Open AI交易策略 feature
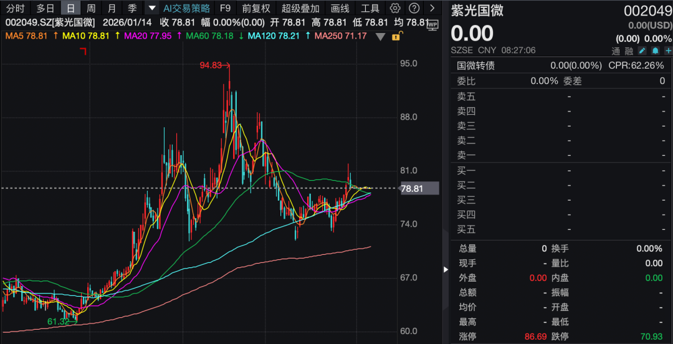 coord(186,8)
